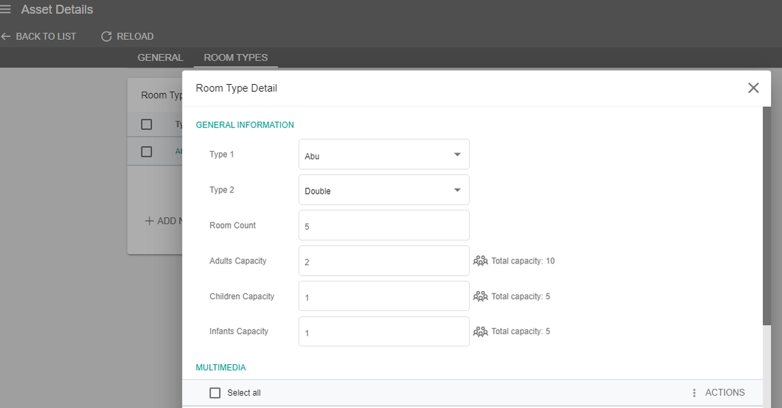Image resolution: width=782 pixels, height=408 pixels.
Task: Click the ACTIONS button label
Action: 724,392
